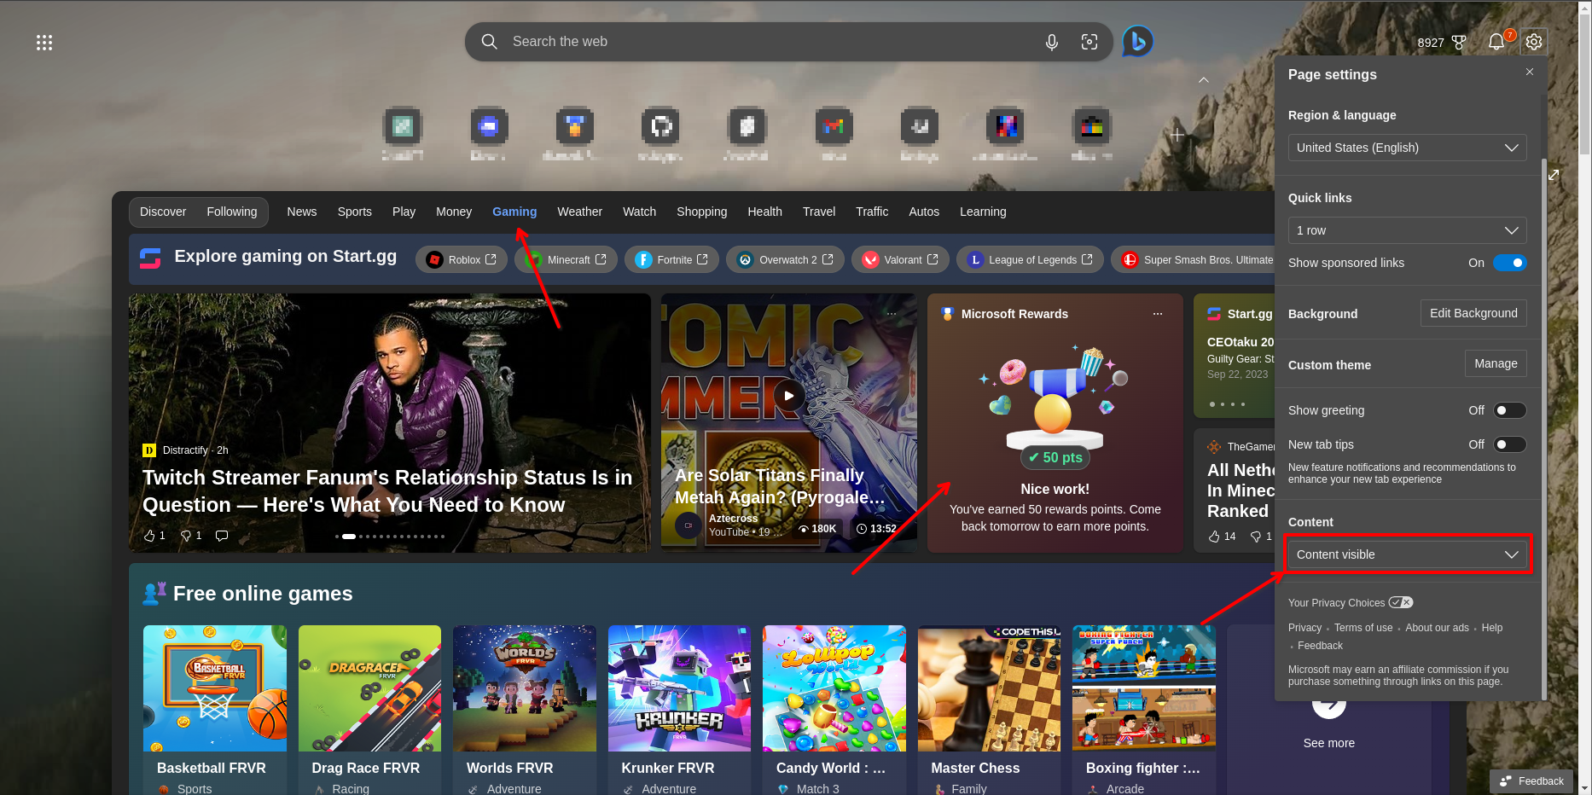Open more options on the Aztecross video card
This screenshot has height=795, width=1592.
coord(891,313)
